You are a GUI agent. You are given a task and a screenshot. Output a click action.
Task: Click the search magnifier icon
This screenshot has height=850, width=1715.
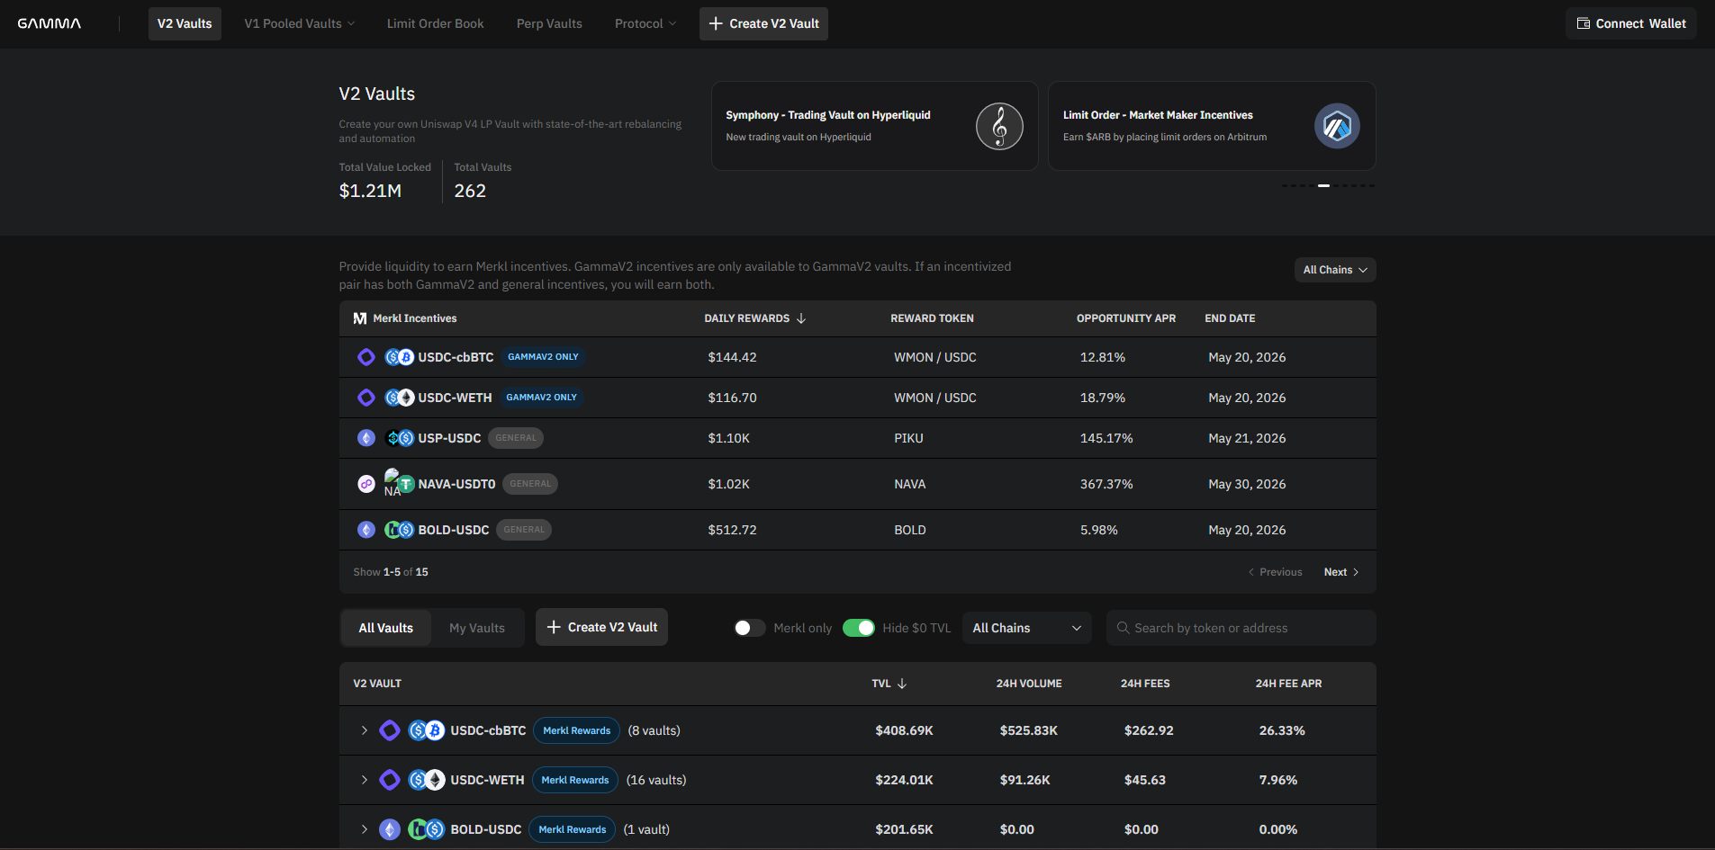coord(1123,628)
